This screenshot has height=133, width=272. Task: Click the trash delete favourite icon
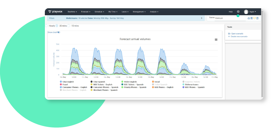pos(257,18)
